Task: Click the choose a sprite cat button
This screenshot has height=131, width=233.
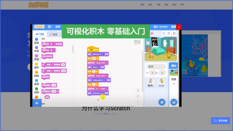Action: (x=162, y=102)
